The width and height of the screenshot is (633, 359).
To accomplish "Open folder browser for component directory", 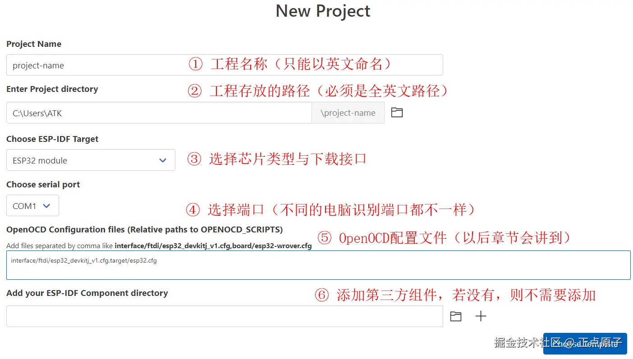I will [x=456, y=316].
